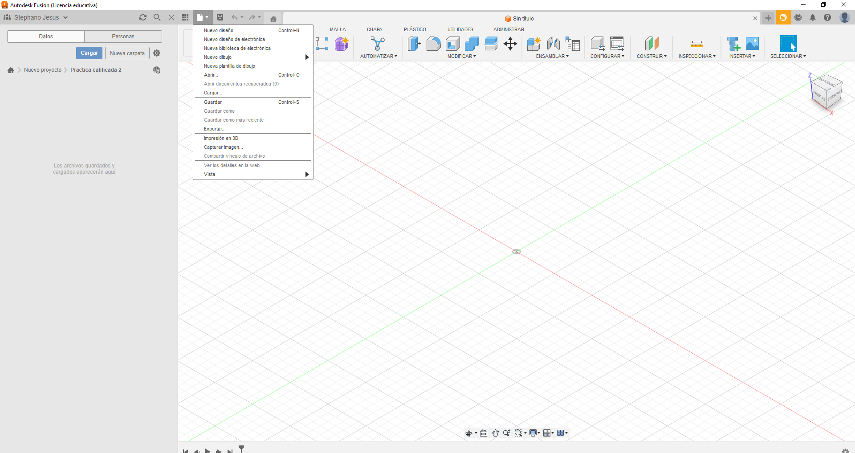Viewport: 855px width, 453px height.
Task: Switch to the UTILIDADES tab
Action: click(x=460, y=29)
